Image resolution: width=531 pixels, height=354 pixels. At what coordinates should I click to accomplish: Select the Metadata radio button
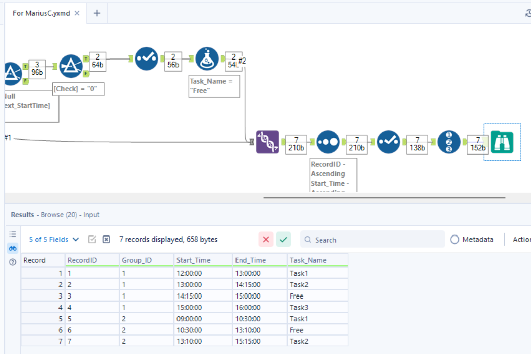(456, 239)
